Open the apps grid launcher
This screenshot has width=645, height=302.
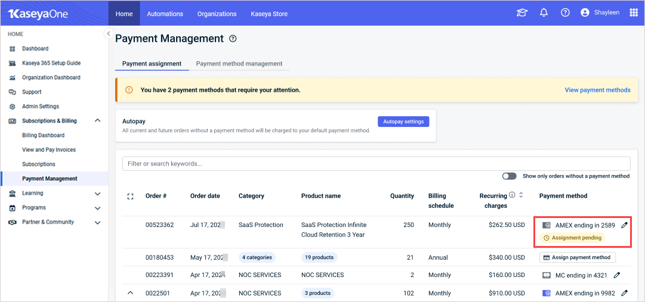[x=634, y=13]
